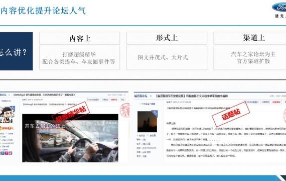Image resolution: width=286 pixels, height=181 pixels.
Task: Click the sunset user avatar in the right post
Action: coord(147,121)
